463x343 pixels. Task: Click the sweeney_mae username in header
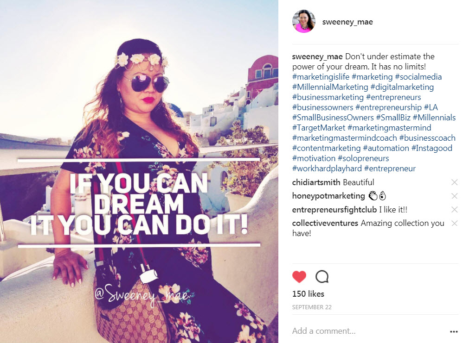[x=347, y=22]
